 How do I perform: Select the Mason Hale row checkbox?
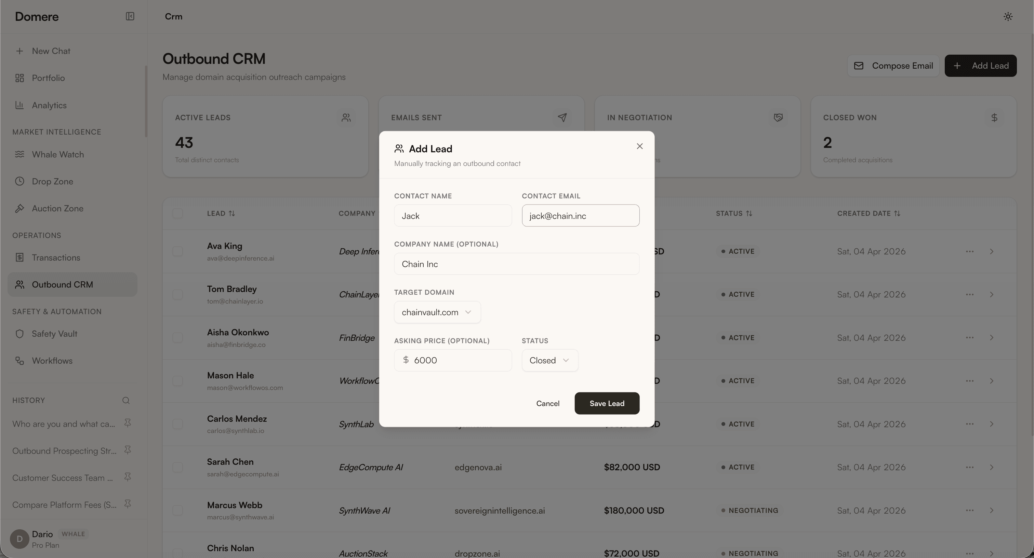[x=177, y=381]
